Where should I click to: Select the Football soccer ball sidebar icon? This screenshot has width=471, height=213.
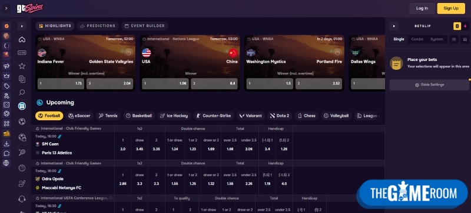pyautogui.click(x=22, y=121)
